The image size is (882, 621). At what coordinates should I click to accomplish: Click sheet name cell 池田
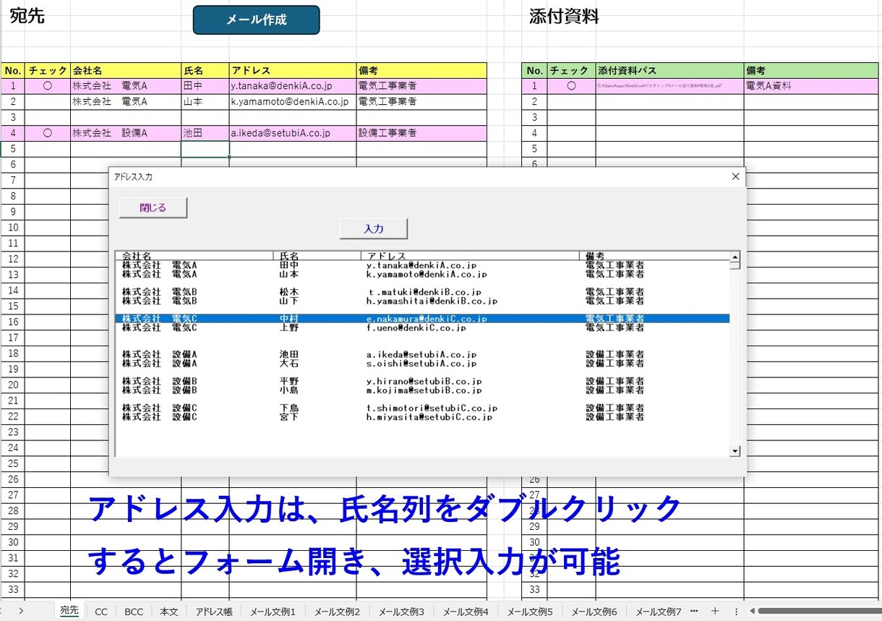point(205,133)
